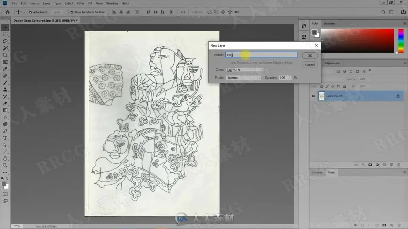Click the layer Name input field
Image resolution: width=408 pixels, height=229 pixels.
tap(261, 55)
